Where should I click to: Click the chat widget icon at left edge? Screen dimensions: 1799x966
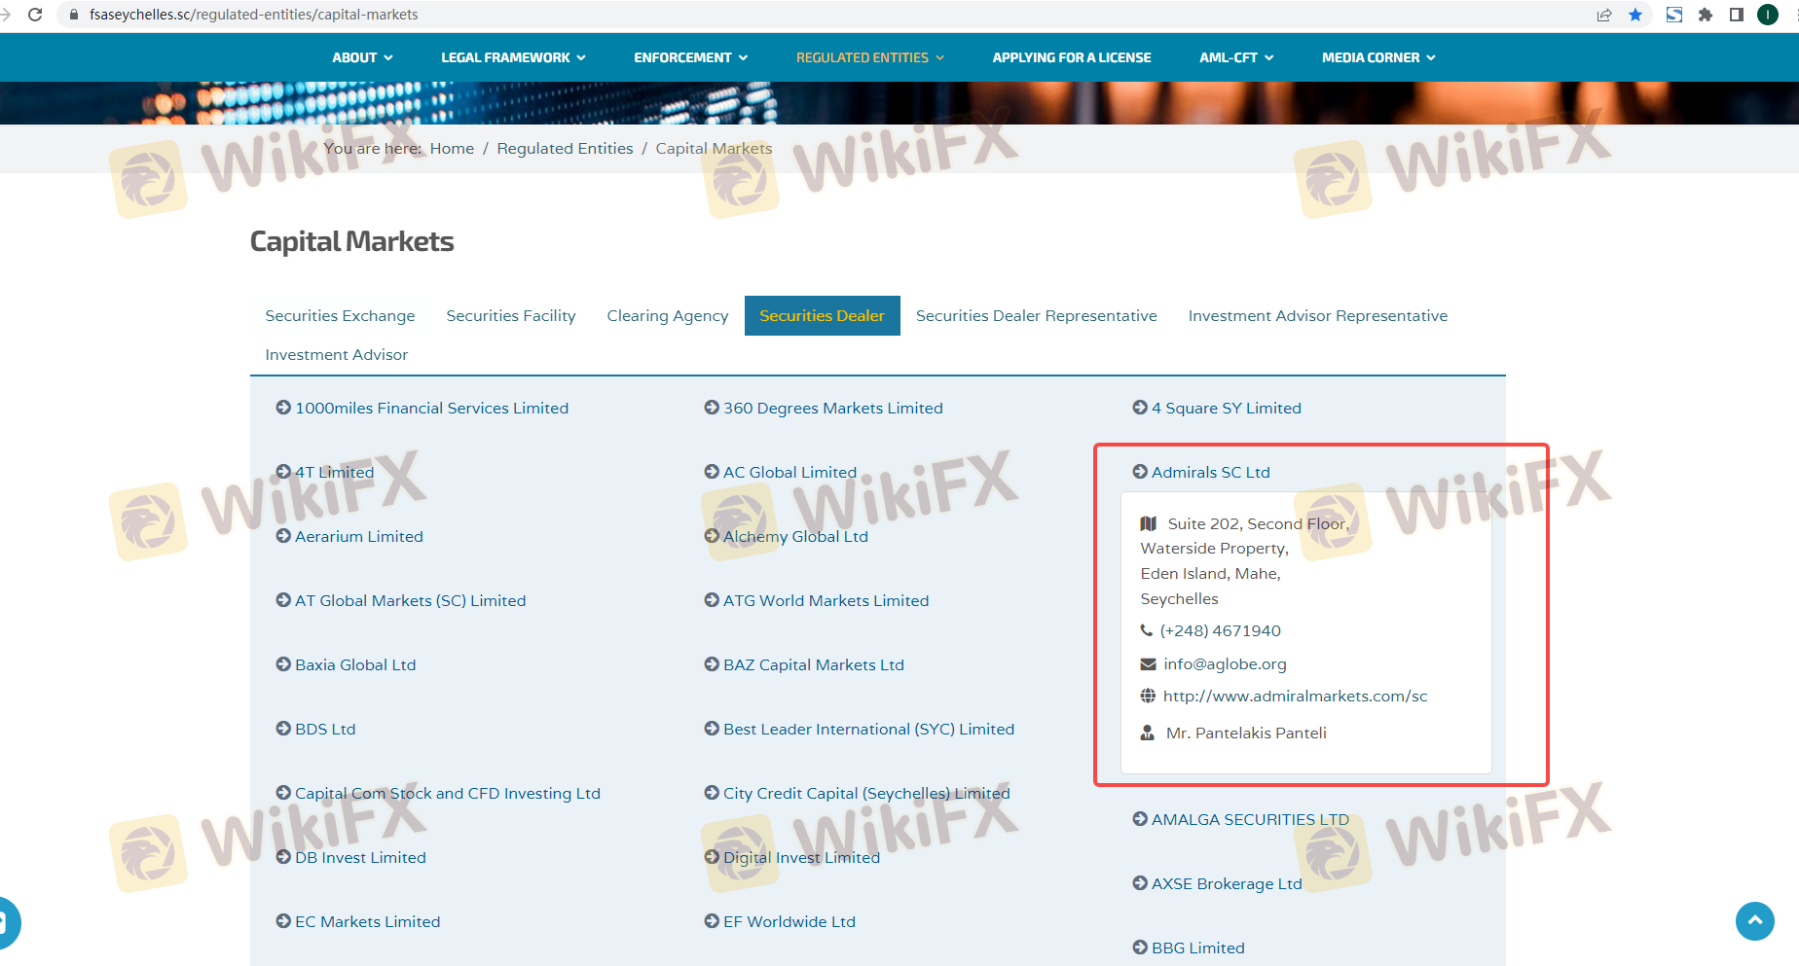click(x=6, y=921)
